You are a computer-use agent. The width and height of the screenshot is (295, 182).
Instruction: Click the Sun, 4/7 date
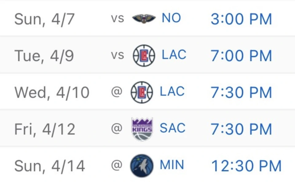[44, 19]
